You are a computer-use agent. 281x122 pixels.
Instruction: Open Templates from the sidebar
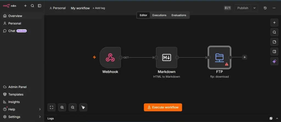tap(22, 94)
